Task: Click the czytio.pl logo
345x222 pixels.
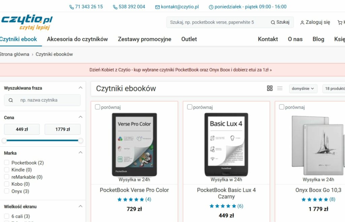Action: point(26,22)
